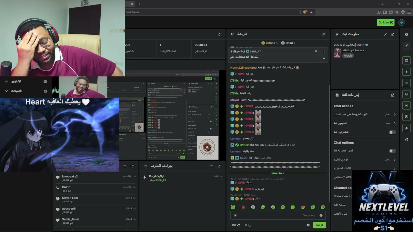Open the user profile avatar menu
Viewport: 413px width, 232px height.
402,22
